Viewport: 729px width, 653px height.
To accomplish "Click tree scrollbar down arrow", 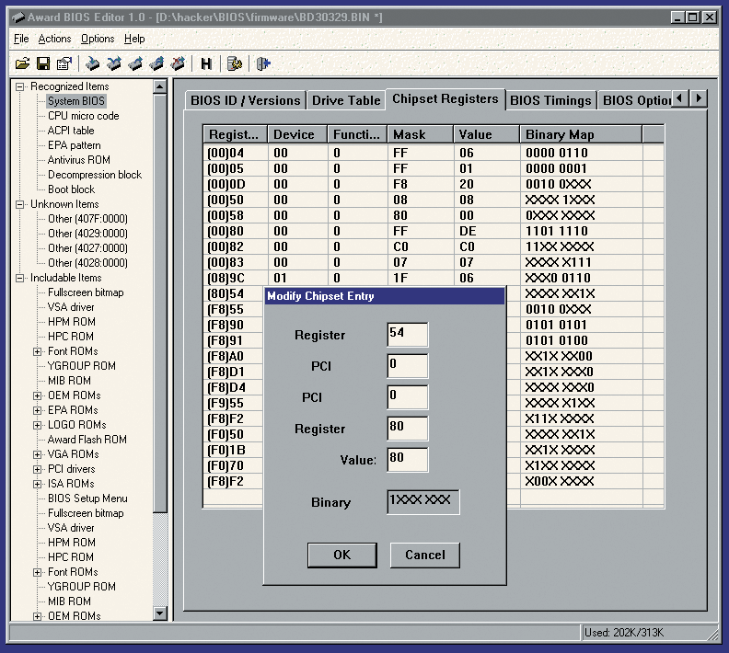I will tap(160, 613).
